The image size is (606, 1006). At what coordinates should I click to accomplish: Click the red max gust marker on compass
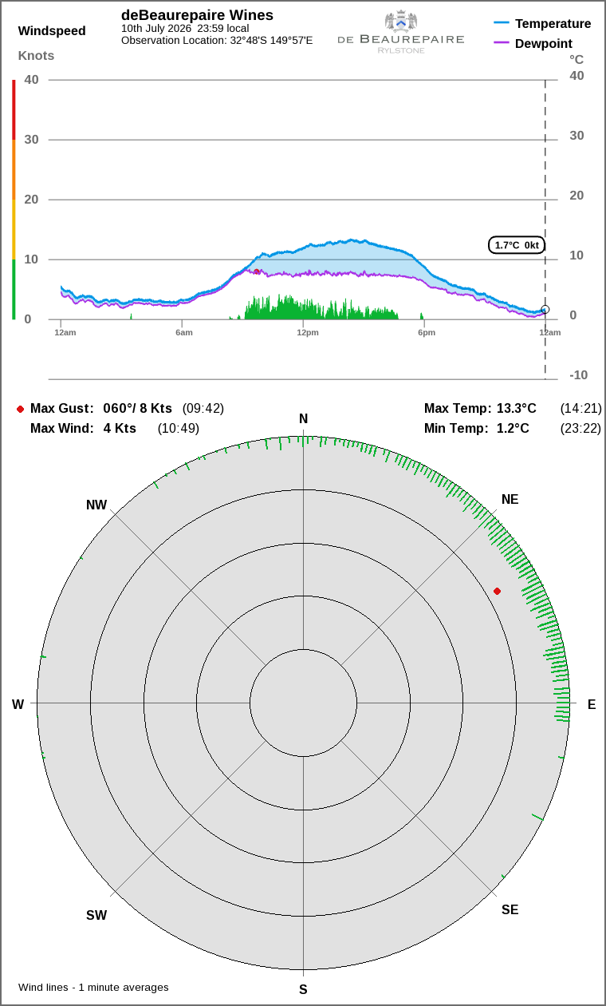(x=497, y=591)
